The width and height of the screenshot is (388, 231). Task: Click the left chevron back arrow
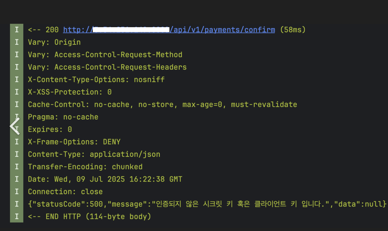tap(15, 126)
